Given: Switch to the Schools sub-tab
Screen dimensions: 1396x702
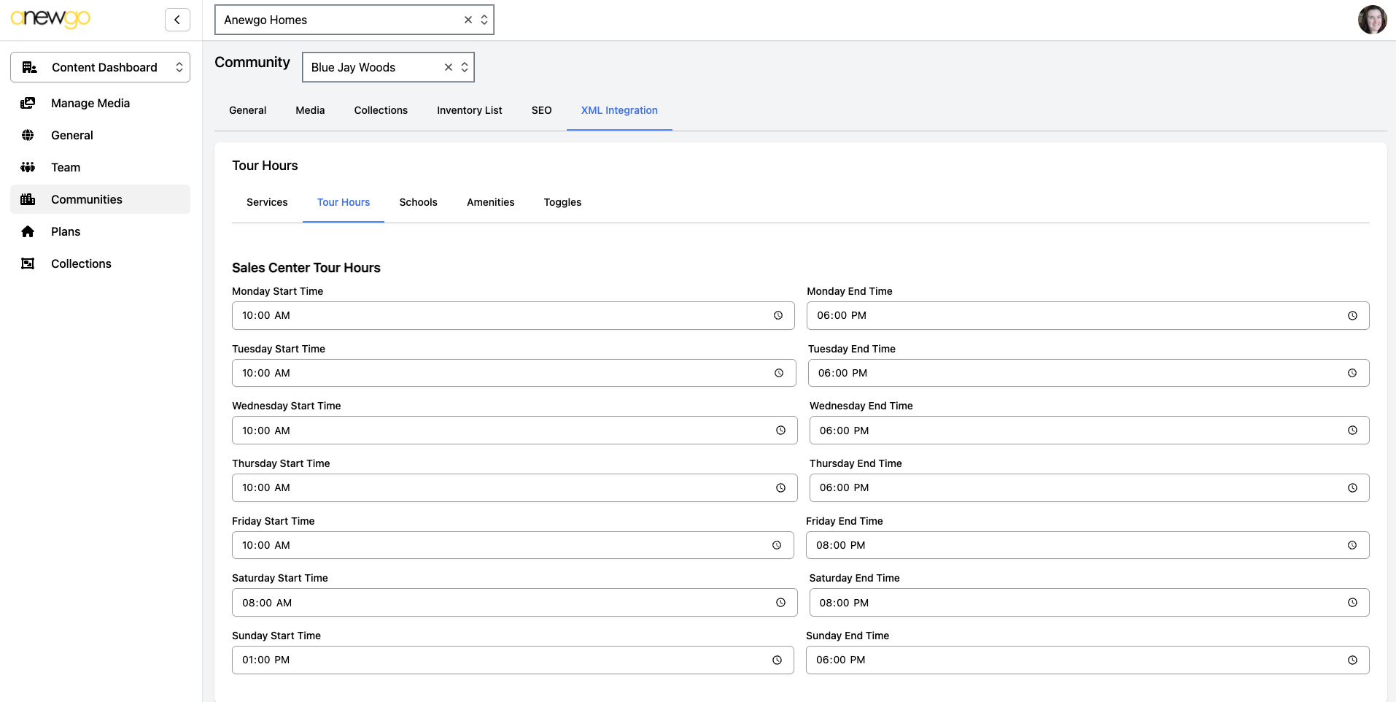Looking at the screenshot, I should [418, 202].
